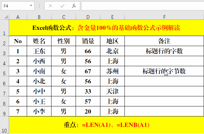The width and height of the screenshot is (204, 134).
Task: Open the Name Box dropdown arrow
Action: click(x=31, y=6)
